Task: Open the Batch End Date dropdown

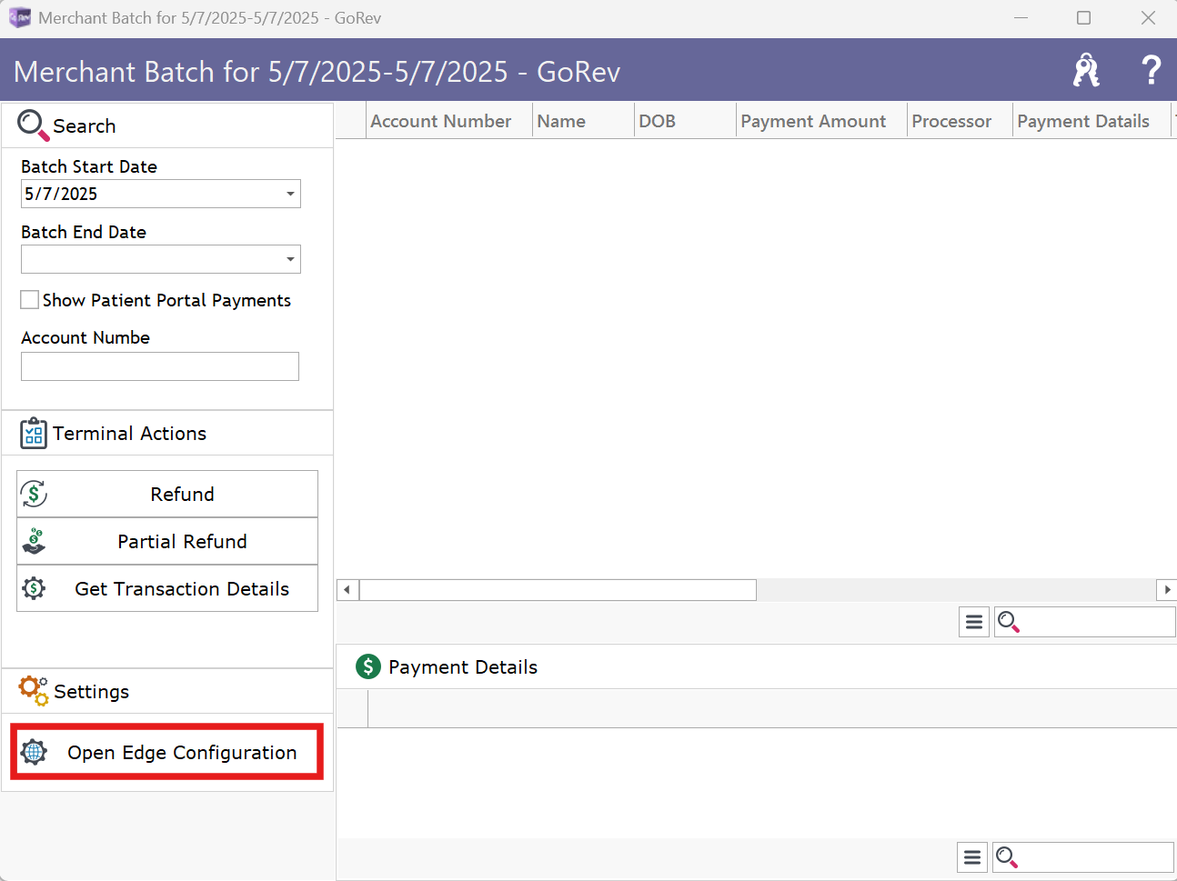Action: 290,259
